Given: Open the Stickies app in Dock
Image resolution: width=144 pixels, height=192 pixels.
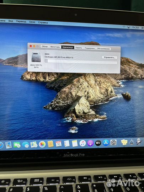Looking at the screenshot, I should [124, 142].
